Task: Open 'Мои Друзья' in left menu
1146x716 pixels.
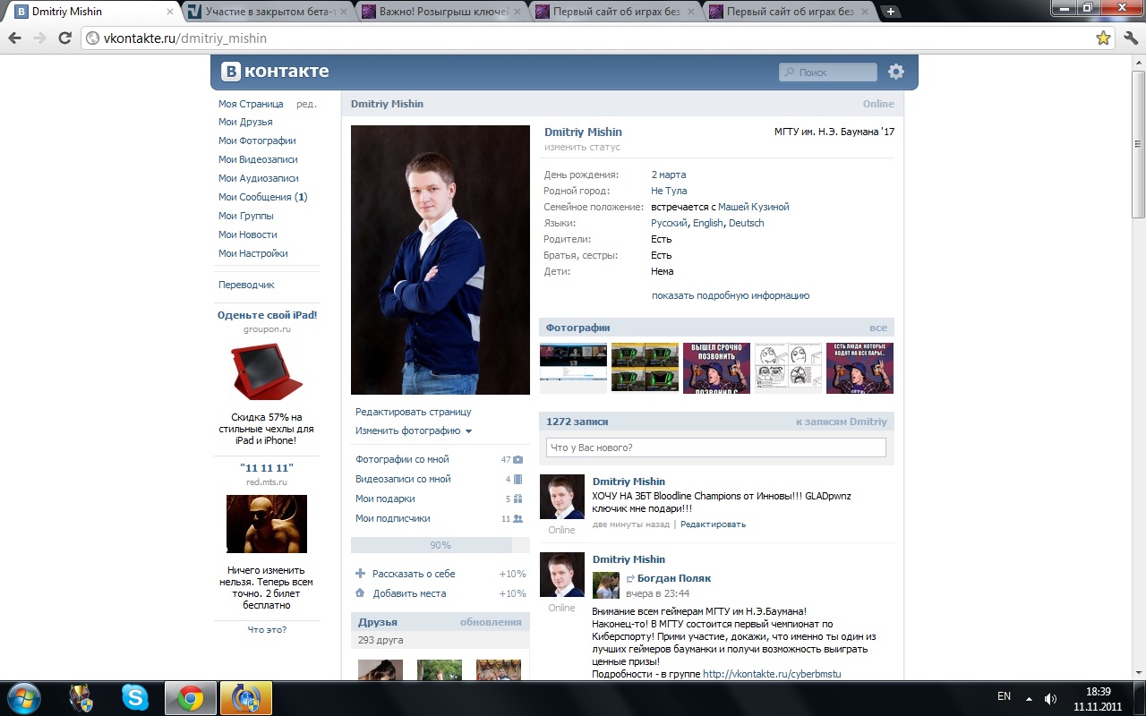Action: (x=245, y=122)
